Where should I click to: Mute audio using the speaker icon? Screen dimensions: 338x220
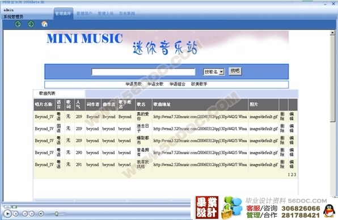click(41, 214)
